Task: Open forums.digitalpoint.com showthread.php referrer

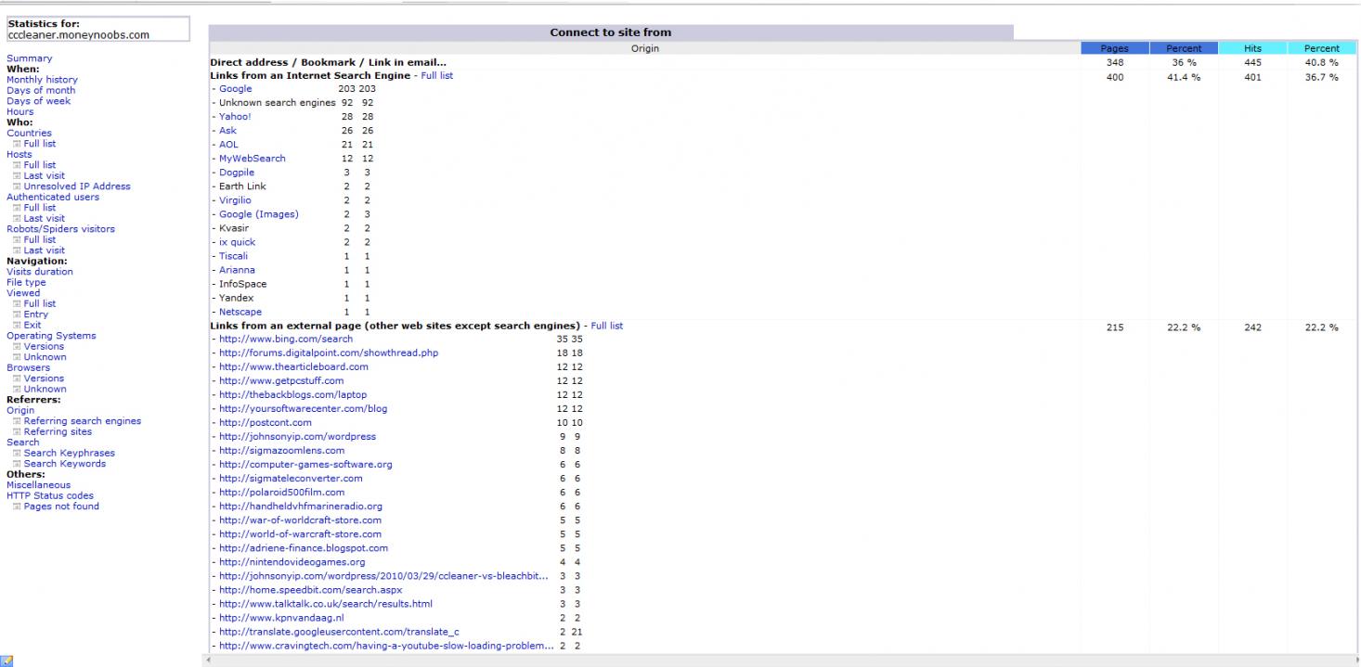Action: click(329, 353)
